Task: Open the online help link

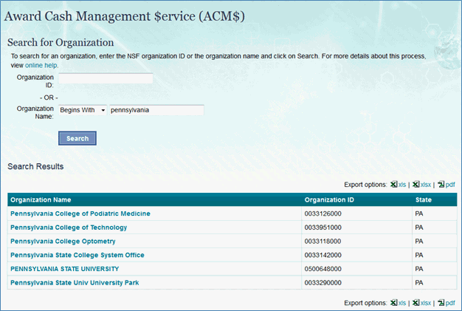Action: point(41,65)
